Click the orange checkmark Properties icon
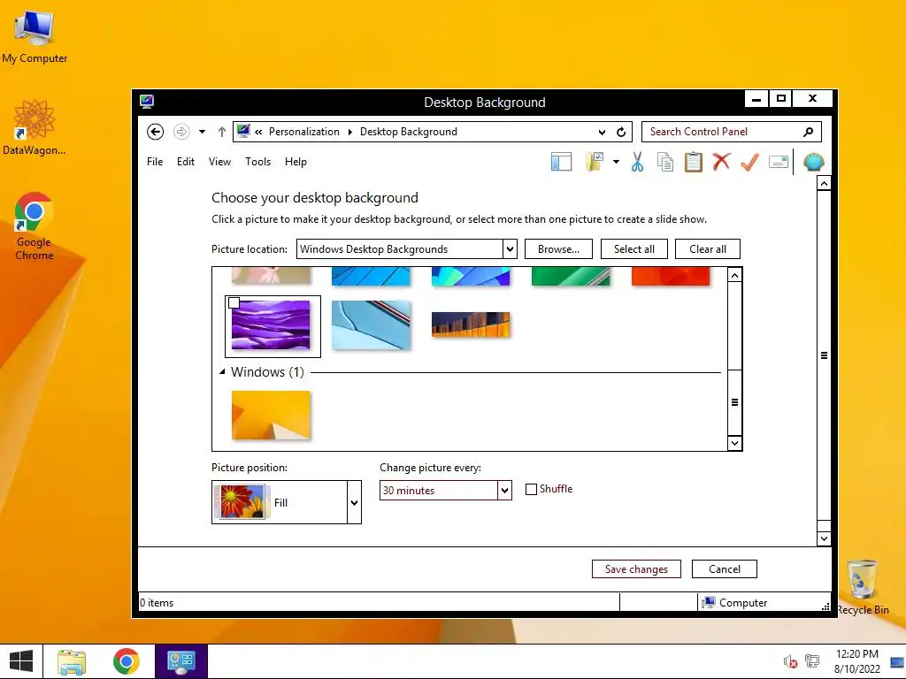906x679 pixels. click(x=749, y=162)
